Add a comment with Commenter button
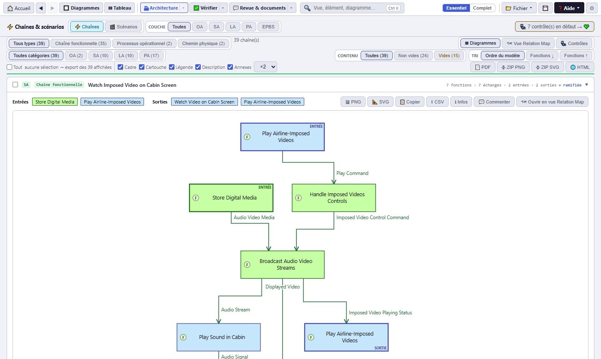Screen dimensions: 601x359 [x=494, y=102]
